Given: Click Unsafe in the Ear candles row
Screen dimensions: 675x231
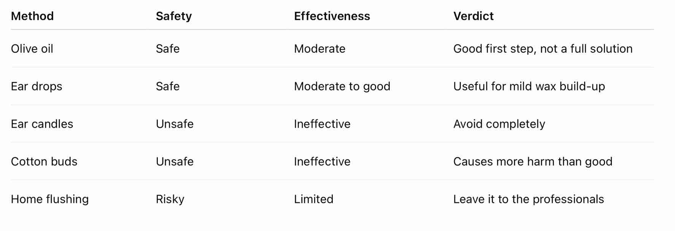Looking at the screenshot, I should (175, 124).
